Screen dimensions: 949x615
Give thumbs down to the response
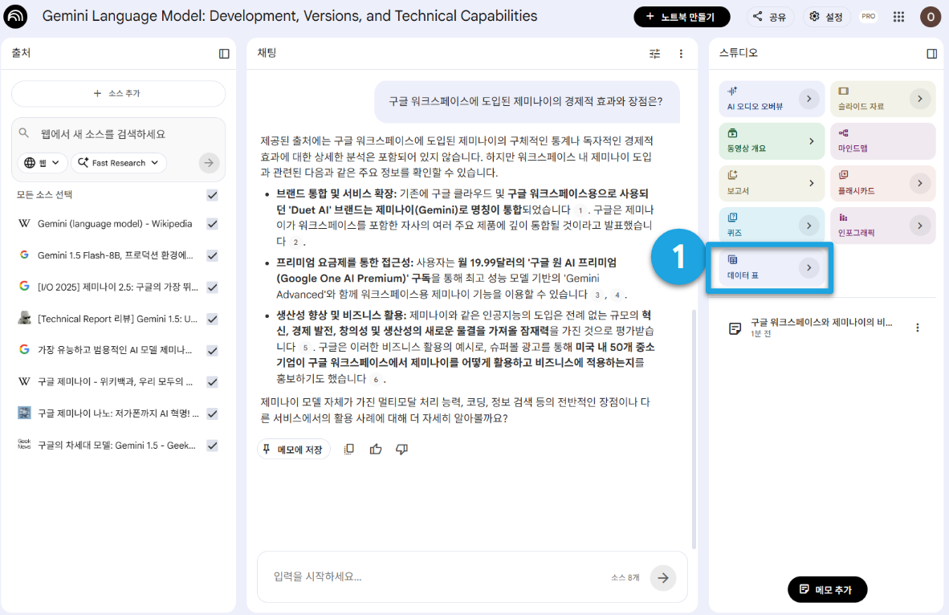coord(402,449)
